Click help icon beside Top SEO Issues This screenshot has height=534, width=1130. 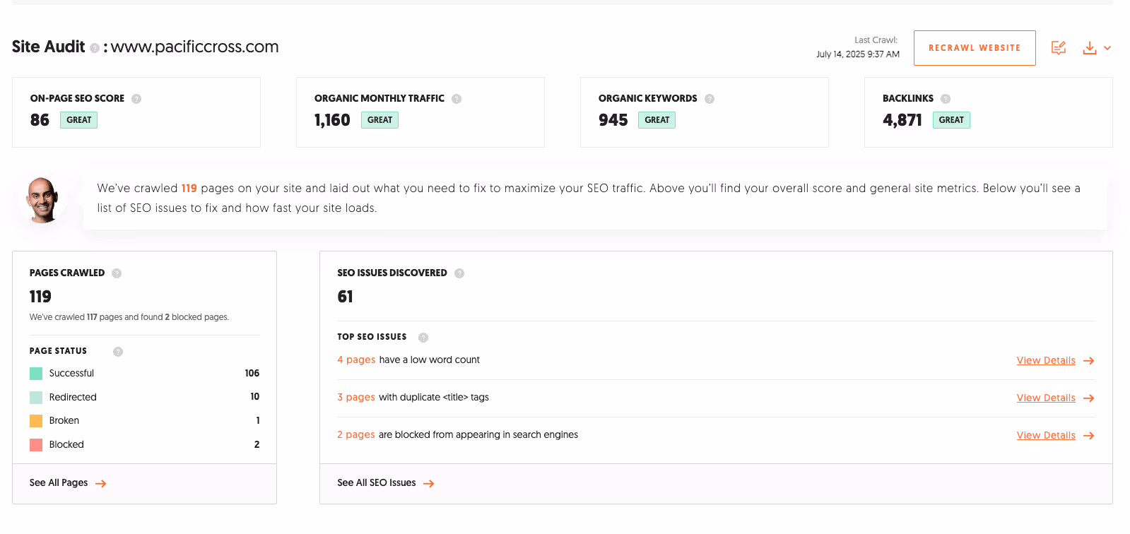(423, 338)
